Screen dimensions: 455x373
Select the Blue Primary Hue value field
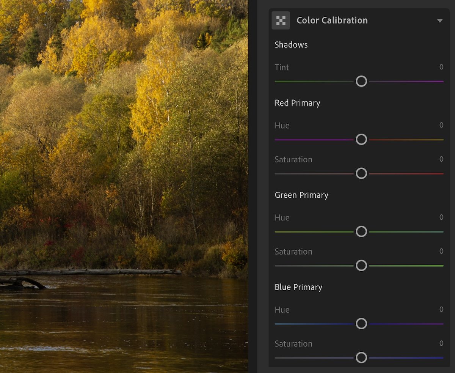[441, 309]
